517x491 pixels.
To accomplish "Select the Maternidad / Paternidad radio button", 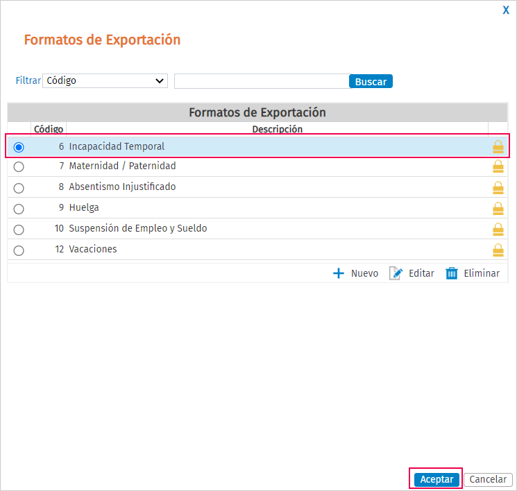I will tap(19, 166).
